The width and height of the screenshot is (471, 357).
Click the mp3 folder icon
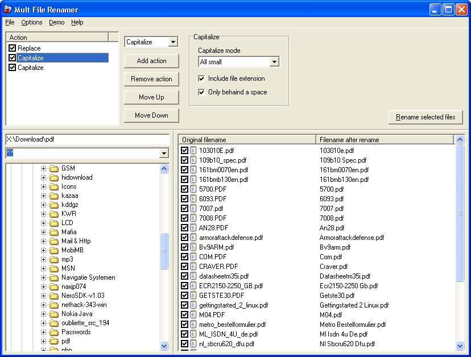coord(55,259)
